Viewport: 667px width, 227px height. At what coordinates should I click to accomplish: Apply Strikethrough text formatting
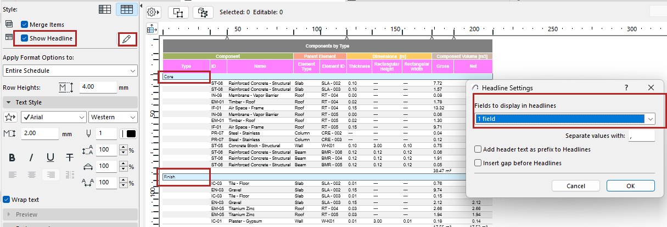click(70, 157)
